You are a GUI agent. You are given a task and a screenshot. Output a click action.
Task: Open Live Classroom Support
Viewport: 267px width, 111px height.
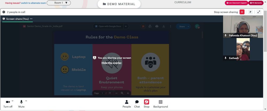(236, 3)
